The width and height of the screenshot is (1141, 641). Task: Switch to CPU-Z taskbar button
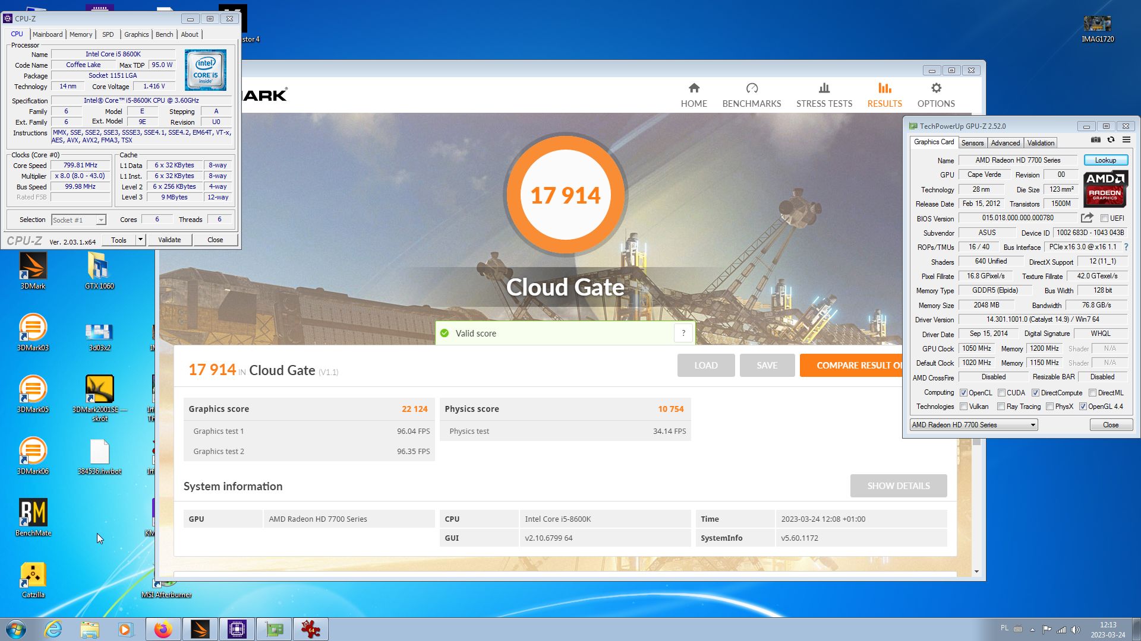(237, 629)
